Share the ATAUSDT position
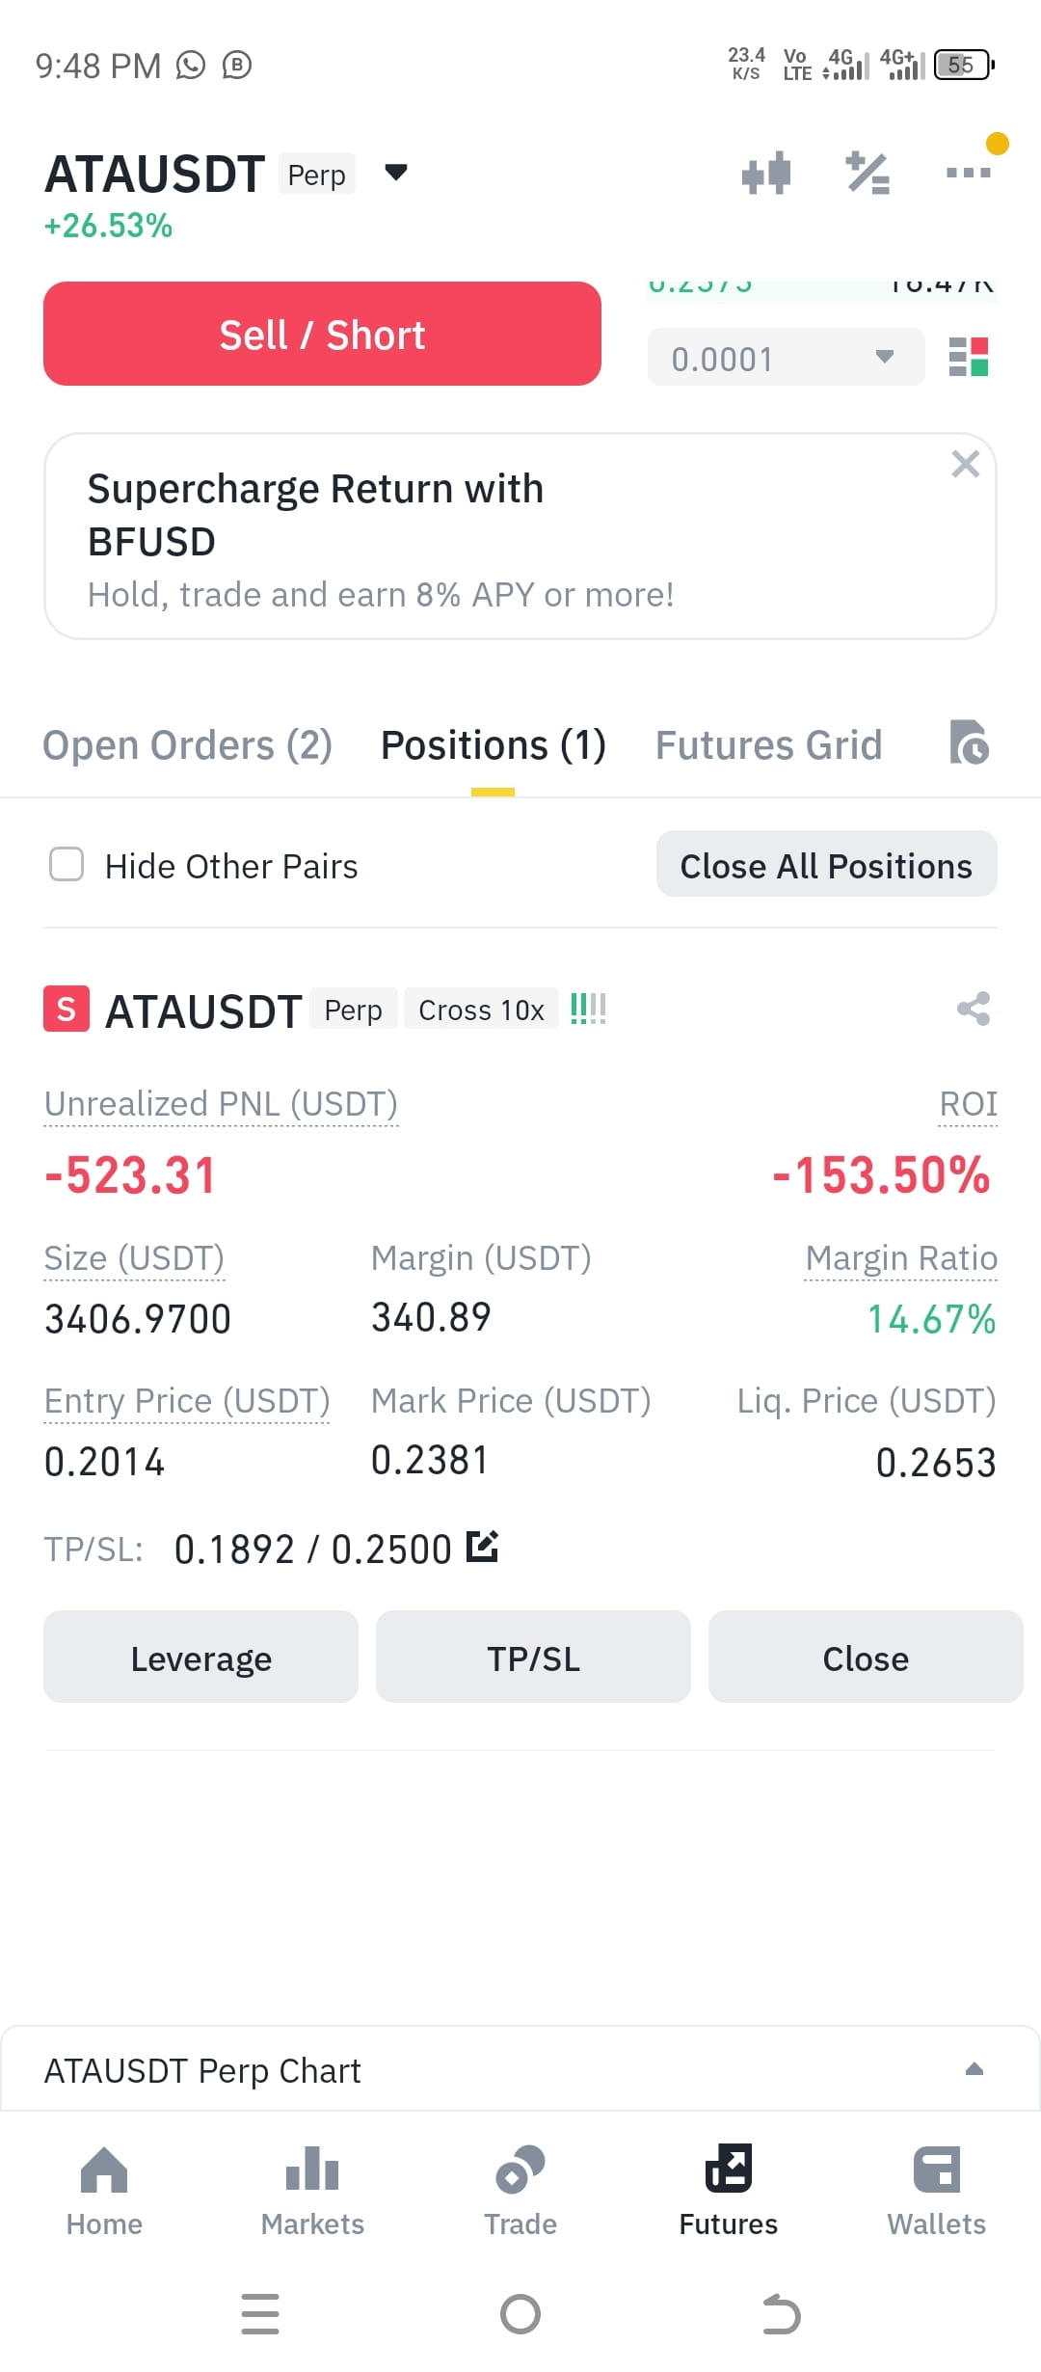Screen dimensions: 1041x2372 pyautogui.click(x=974, y=1009)
